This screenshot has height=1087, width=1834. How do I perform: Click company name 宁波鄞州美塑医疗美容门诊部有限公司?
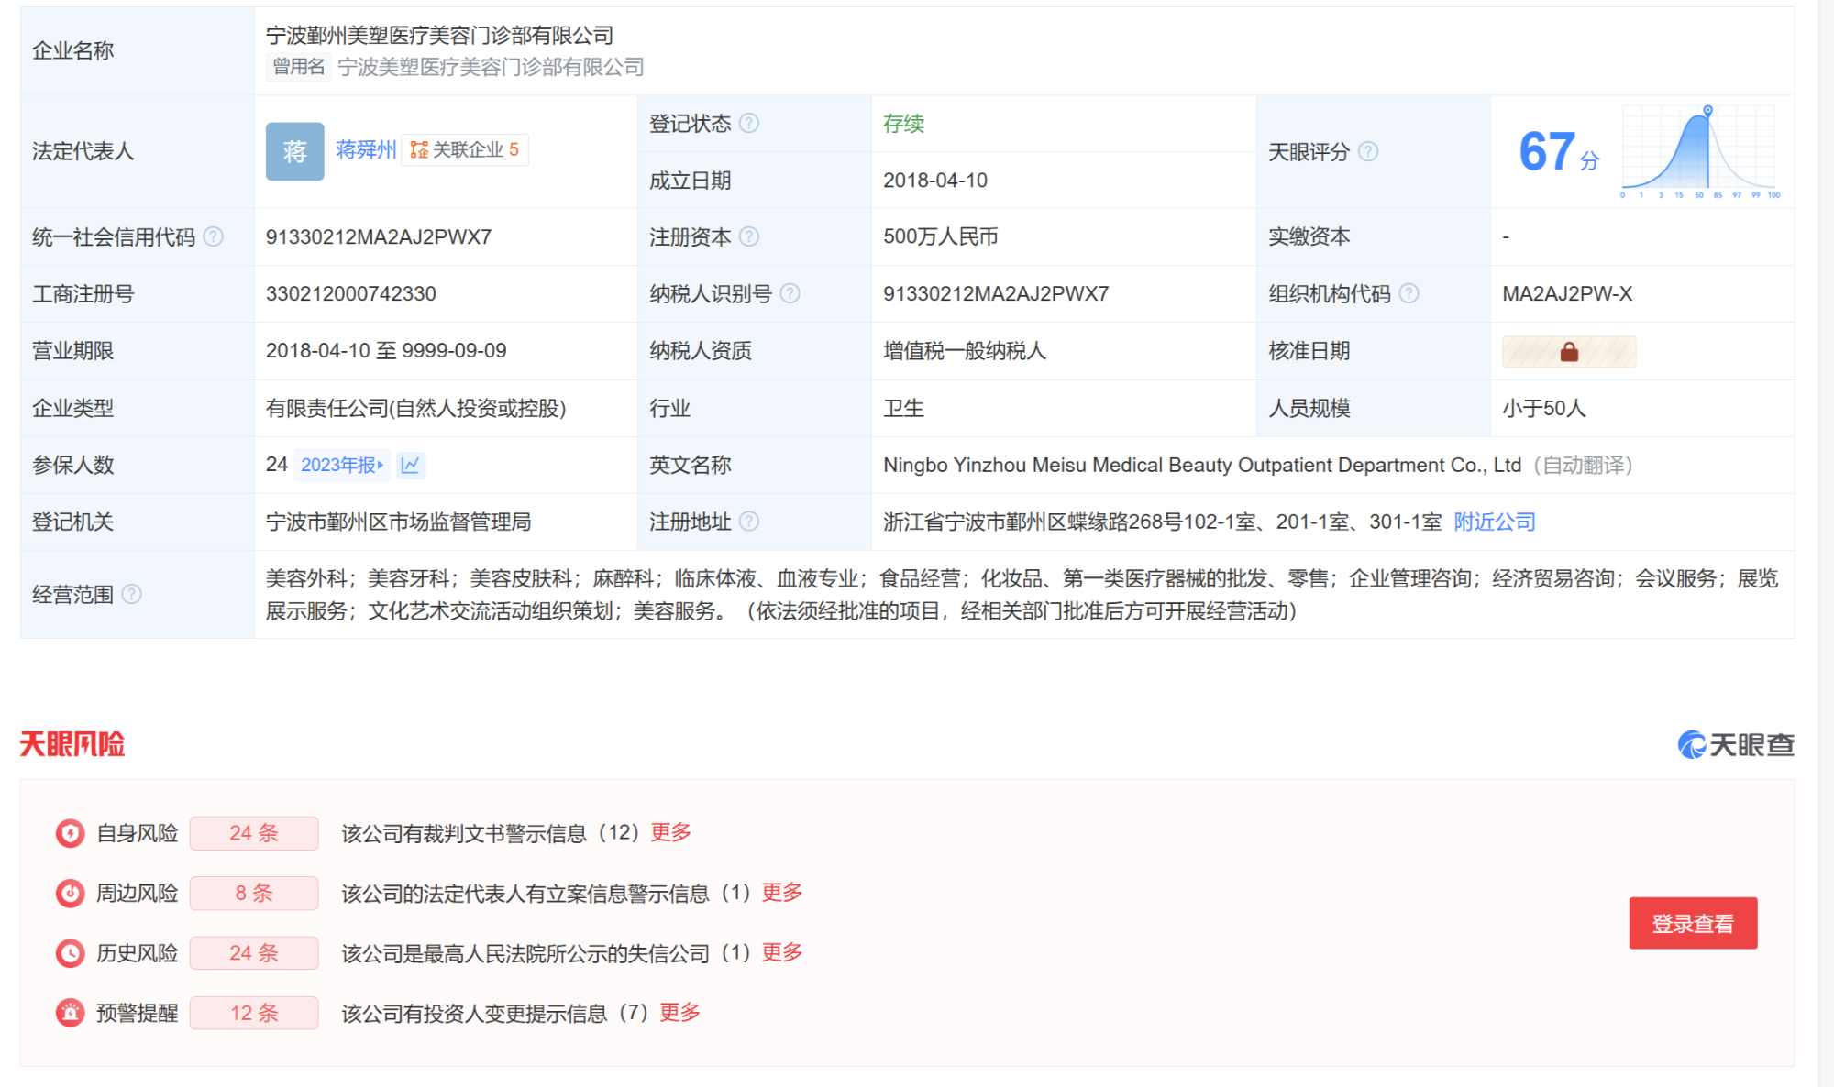point(440,35)
